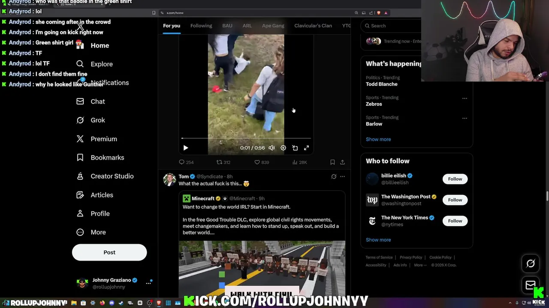Play the video
Screen dimensions: 549x308
click(186, 148)
